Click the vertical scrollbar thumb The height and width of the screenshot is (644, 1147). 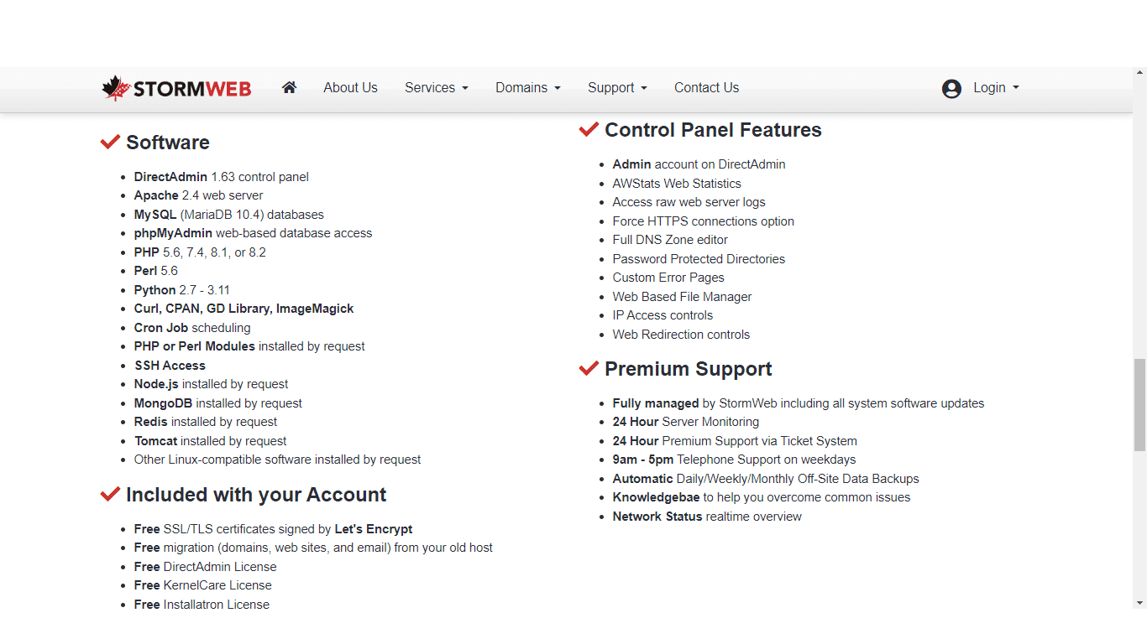point(1139,405)
